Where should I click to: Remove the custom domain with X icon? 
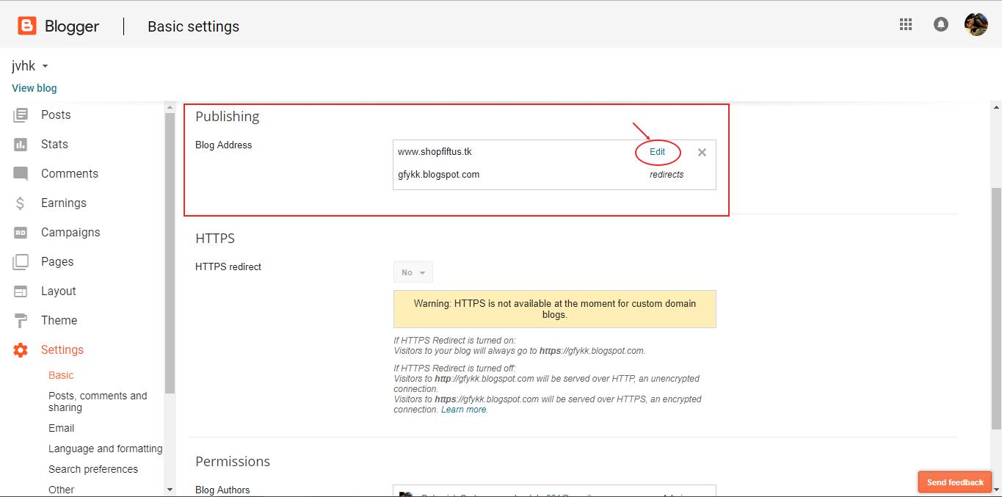tap(702, 152)
